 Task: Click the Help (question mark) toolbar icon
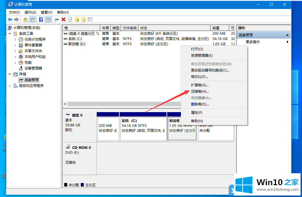[x=41, y=19]
